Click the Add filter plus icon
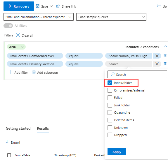 (11, 72)
